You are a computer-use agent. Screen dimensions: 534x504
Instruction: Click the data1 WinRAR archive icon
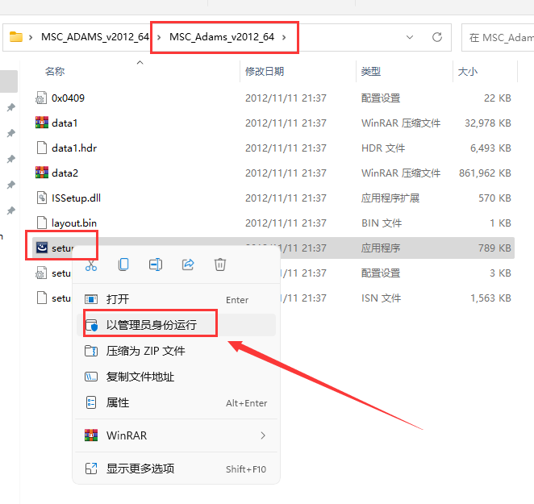tap(42, 123)
